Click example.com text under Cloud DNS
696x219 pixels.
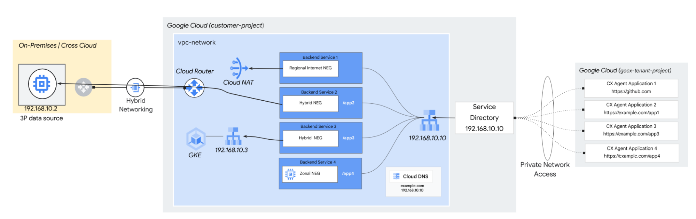click(x=412, y=186)
